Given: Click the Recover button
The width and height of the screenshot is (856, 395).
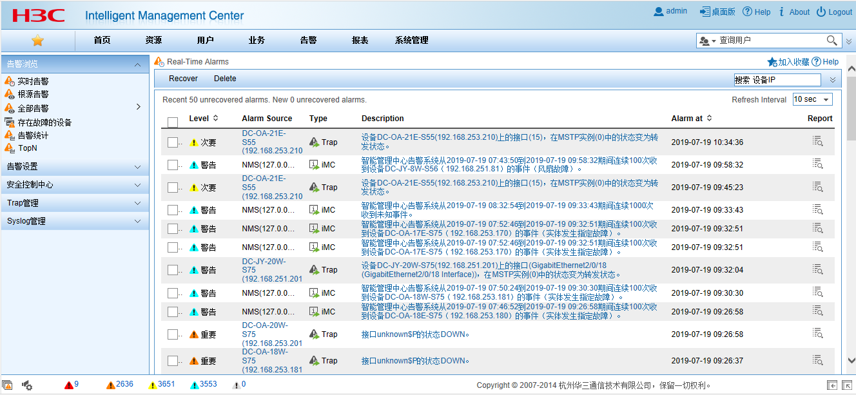Looking at the screenshot, I should pos(183,79).
